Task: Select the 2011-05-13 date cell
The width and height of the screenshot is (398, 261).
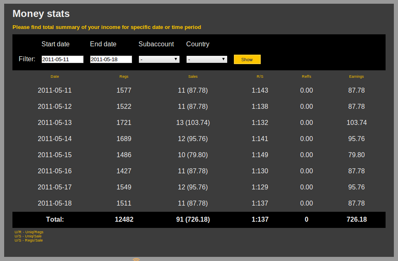Action: click(55, 122)
